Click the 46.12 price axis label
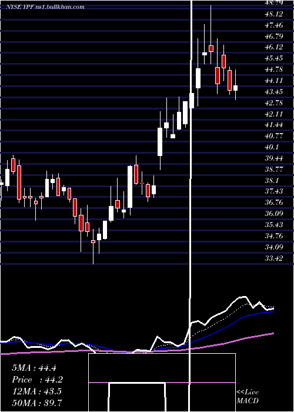 [273, 47]
